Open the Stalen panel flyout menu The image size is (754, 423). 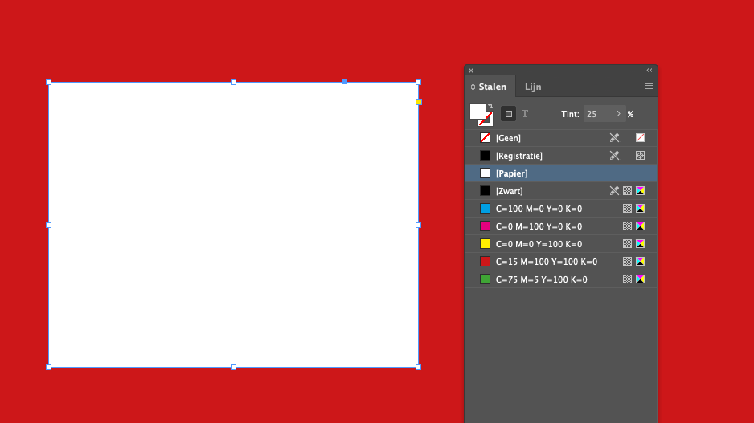(x=649, y=87)
